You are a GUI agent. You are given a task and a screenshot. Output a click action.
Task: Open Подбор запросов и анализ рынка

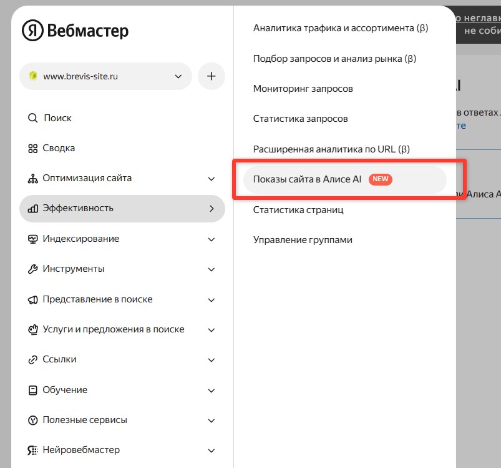334,59
